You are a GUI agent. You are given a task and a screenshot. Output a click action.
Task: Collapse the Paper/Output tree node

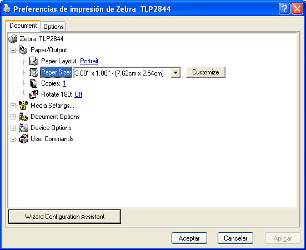click(x=13, y=51)
